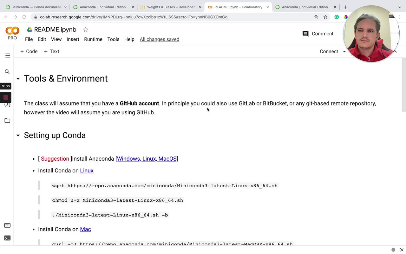Collapse the Tools & Environment section

pyautogui.click(x=18, y=79)
